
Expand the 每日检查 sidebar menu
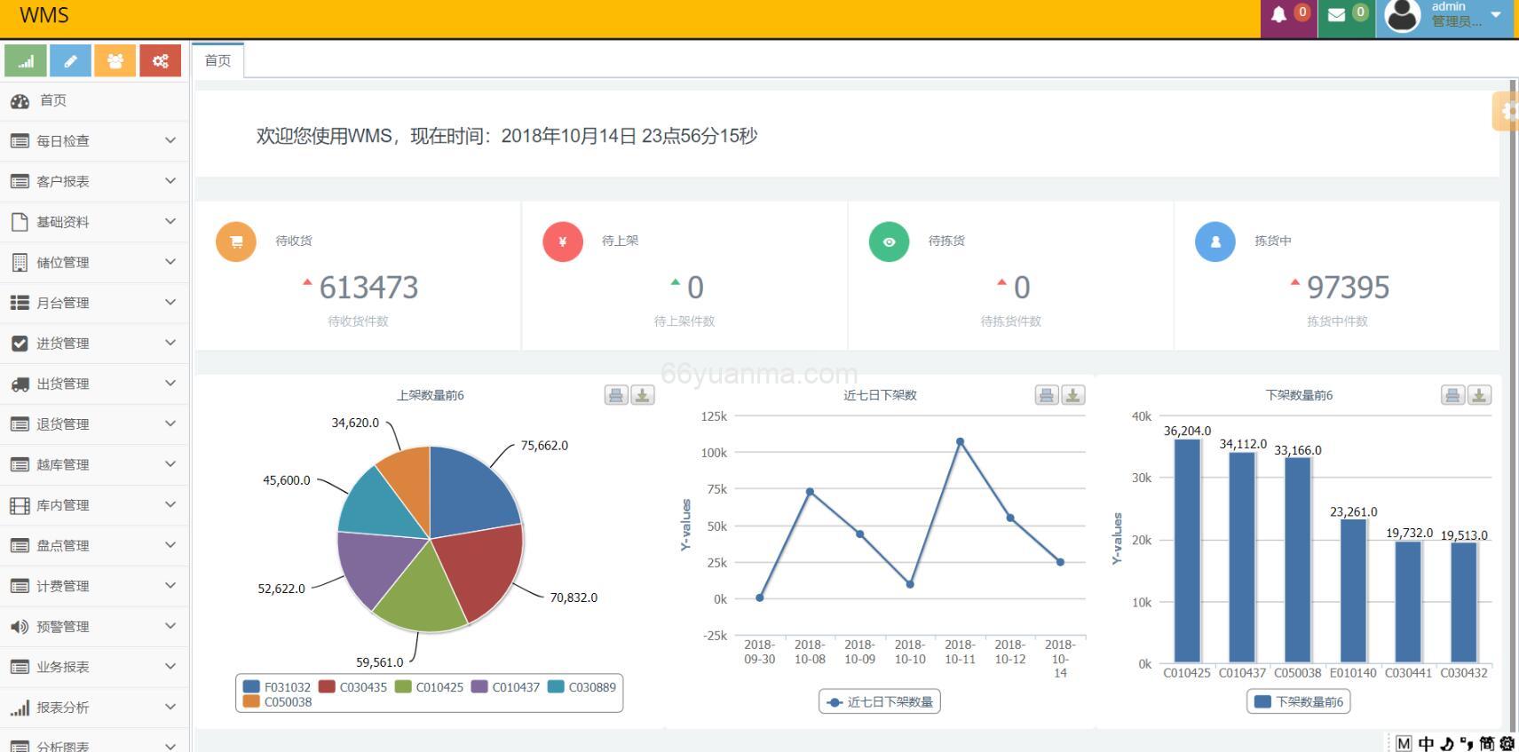point(94,141)
